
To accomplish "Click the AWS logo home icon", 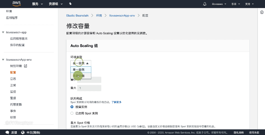I will [16, 4].
